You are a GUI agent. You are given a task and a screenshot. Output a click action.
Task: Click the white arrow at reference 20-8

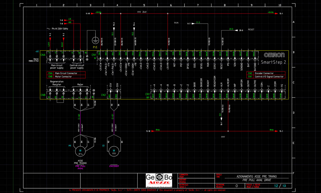click(x=236, y=30)
